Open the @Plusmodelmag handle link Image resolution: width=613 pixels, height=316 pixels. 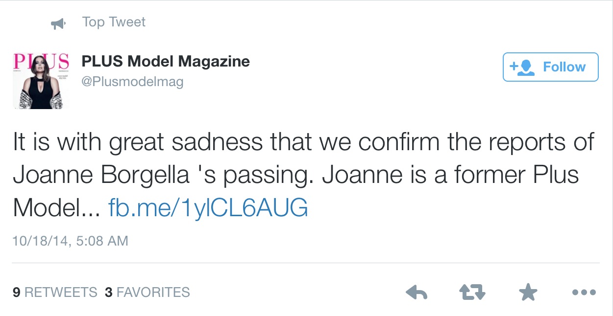[132, 81]
